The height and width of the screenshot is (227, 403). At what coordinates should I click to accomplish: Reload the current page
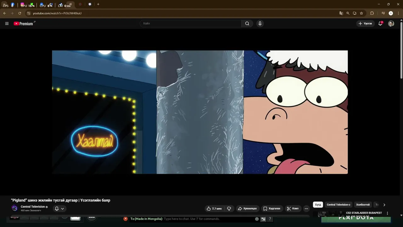(x=20, y=13)
